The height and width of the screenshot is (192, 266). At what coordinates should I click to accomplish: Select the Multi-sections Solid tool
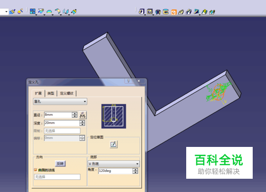204,12
